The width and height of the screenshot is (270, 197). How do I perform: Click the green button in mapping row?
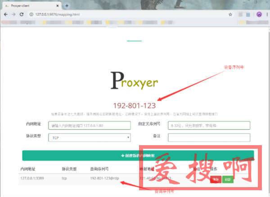[228, 179]
